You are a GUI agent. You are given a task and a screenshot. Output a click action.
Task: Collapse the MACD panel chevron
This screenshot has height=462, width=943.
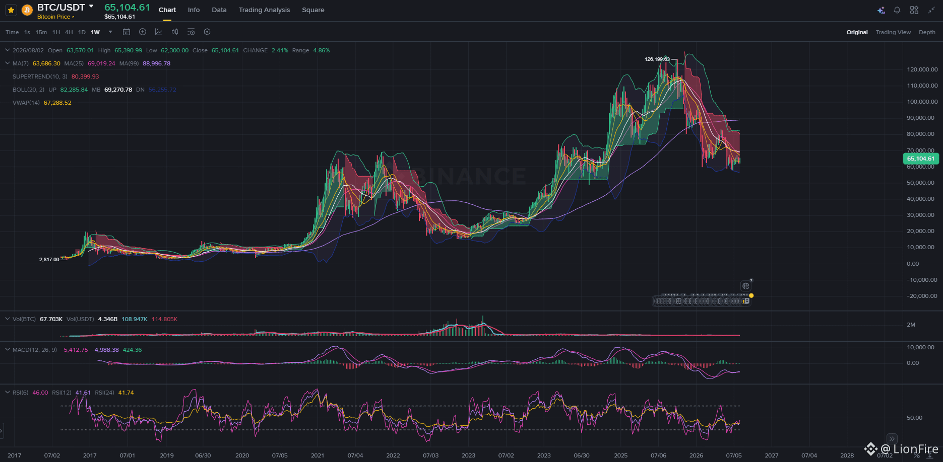click(x=8, y=350)
